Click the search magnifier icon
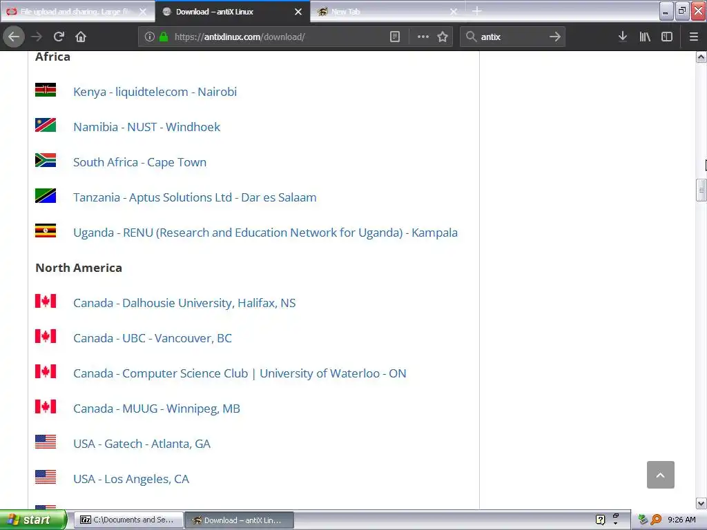The image size is (707, 530). point(471,37)
